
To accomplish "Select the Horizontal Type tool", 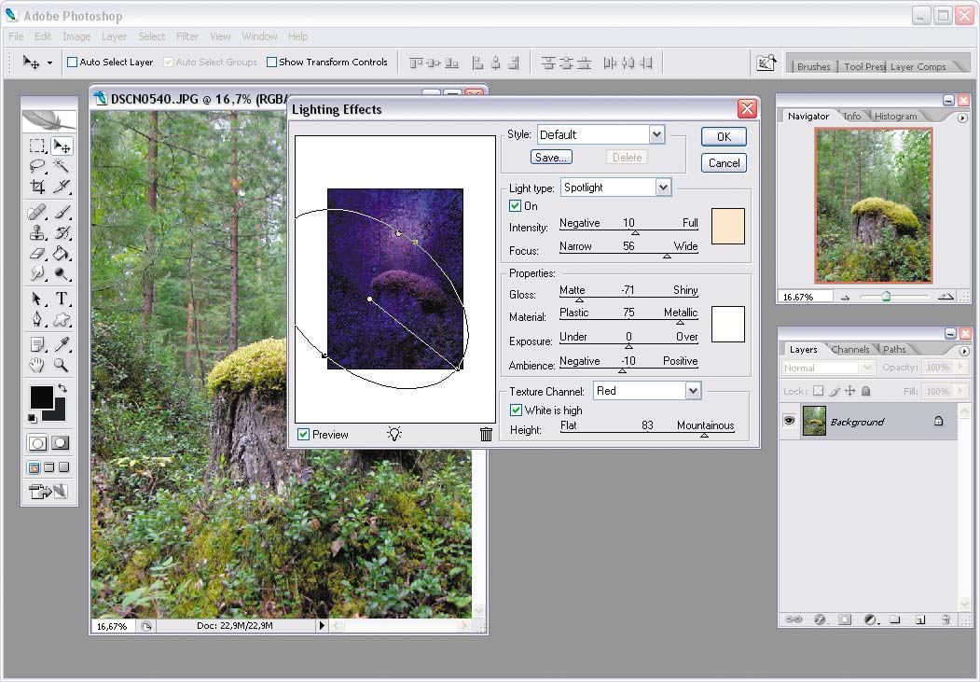I will (x=62, y=299).
